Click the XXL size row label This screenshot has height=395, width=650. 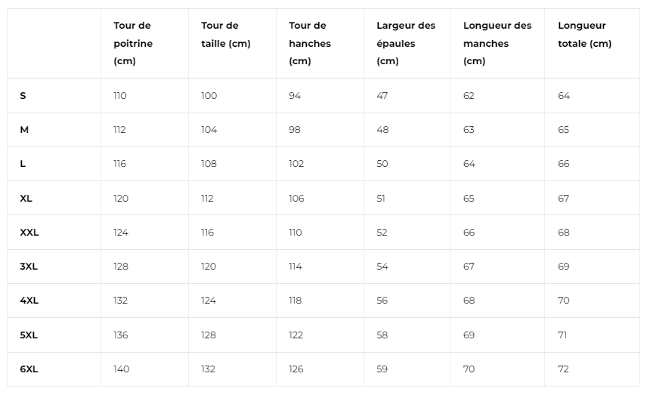click(29, 233)
